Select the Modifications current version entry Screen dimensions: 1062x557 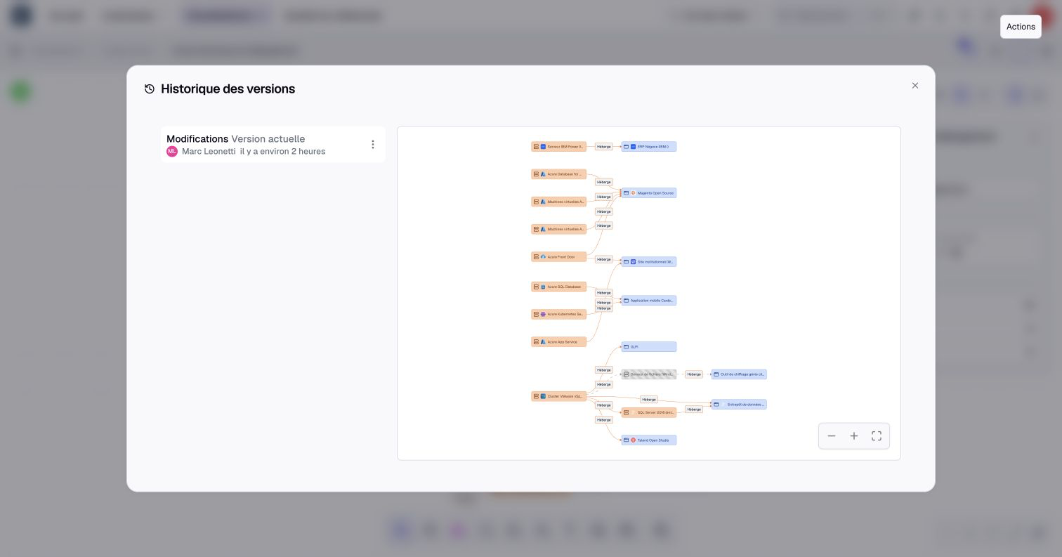pyautogui.click(x=273, y=145)
